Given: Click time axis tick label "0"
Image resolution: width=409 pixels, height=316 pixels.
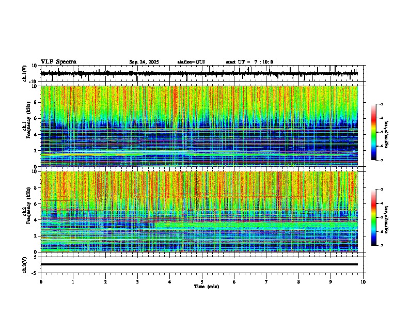Looking at the screenshot, I should click(41, 282).
